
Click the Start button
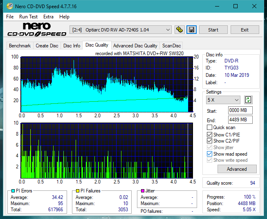(x=213, y=30)
